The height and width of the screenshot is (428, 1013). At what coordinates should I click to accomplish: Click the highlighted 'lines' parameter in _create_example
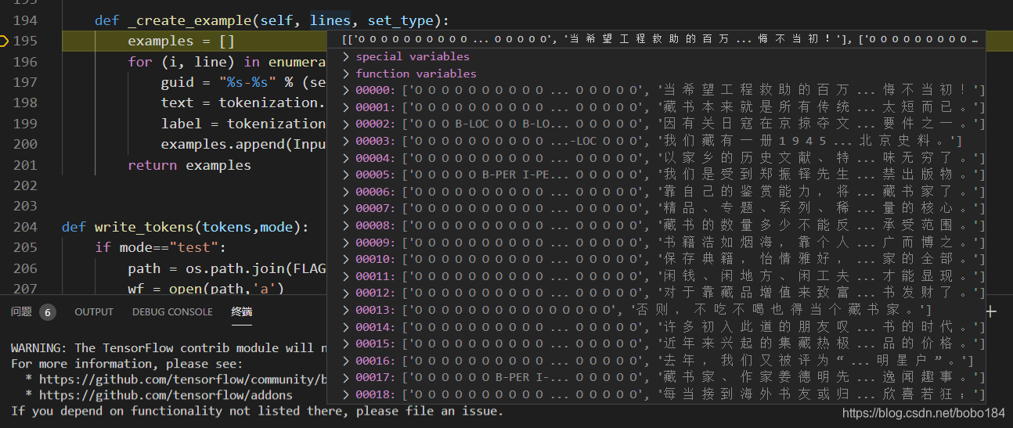[330, 21]
